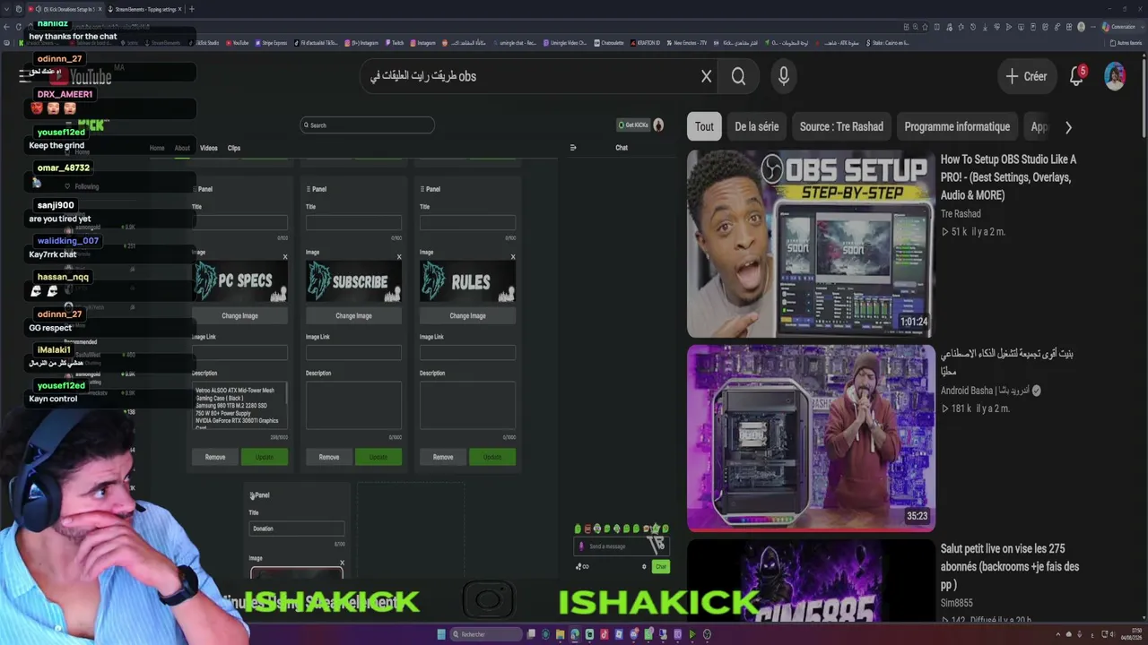Select the Tout filter chip

[704, 126]
